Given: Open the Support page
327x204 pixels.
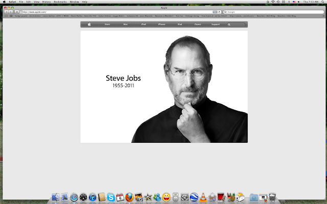Looking at the screenshot, I should click(216, 24).
